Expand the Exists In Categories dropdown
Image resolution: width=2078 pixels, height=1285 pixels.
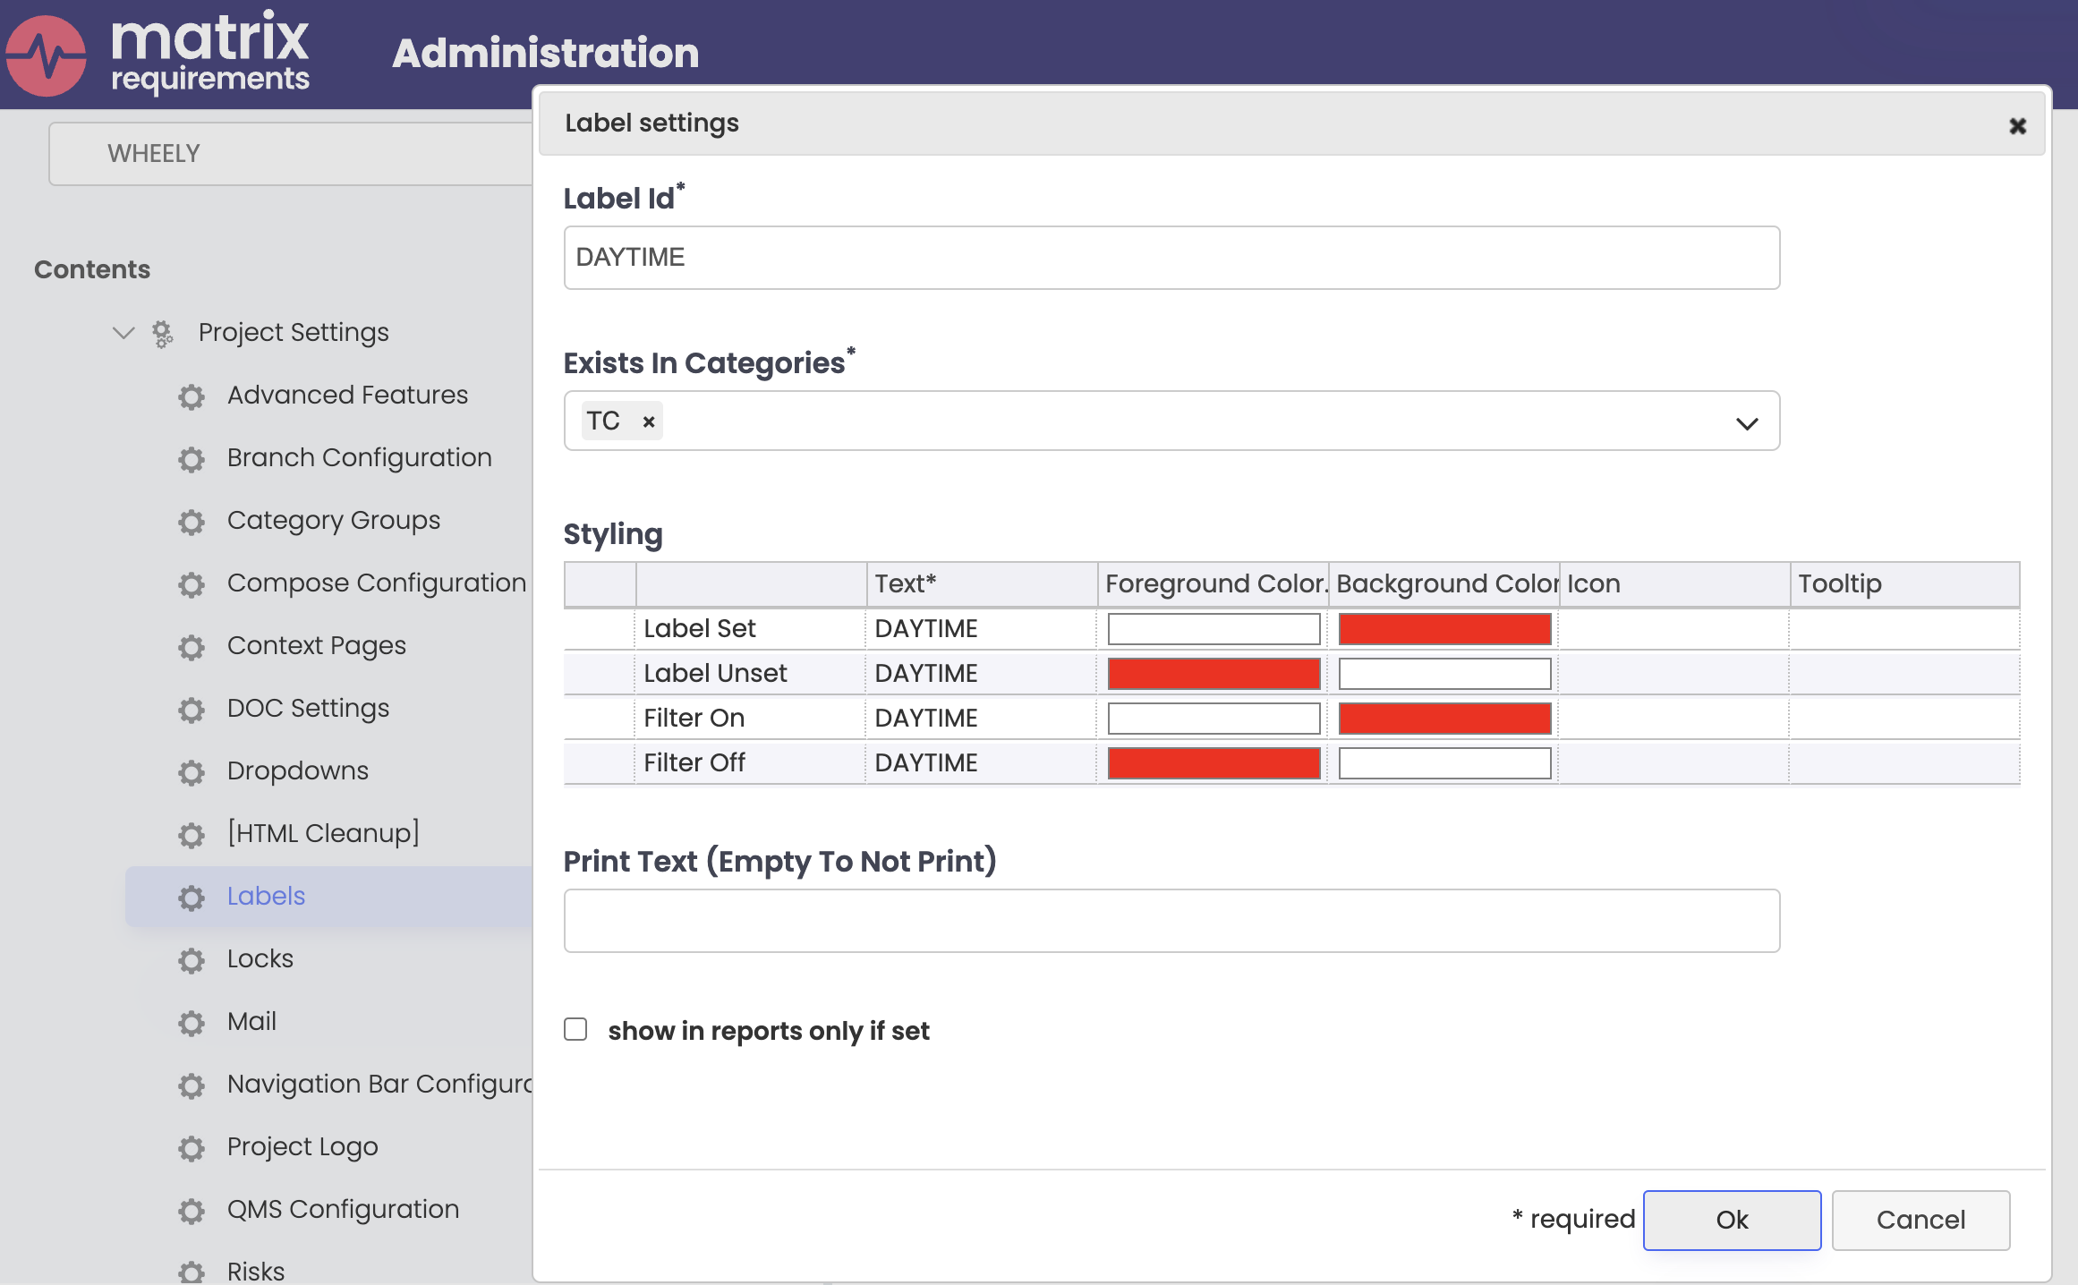(x=1747, y=423)
